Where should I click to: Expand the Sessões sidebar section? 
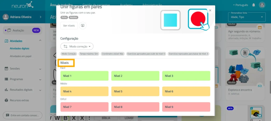(x=40, y=69)
